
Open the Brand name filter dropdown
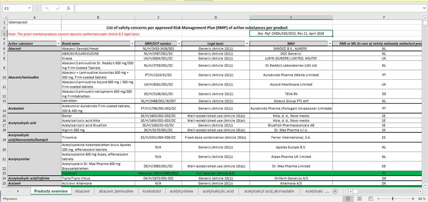pos(132,43)
